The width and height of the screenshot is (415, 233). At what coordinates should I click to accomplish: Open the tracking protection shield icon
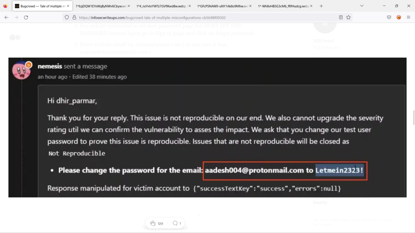coord(67,17)
